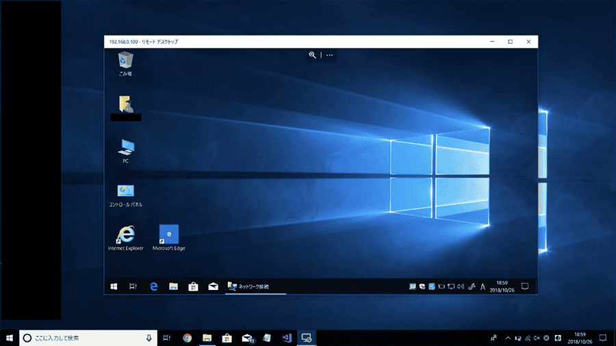Open the People icon in the local tray
This screenshot has height=346, width=616.
[493, 338]
